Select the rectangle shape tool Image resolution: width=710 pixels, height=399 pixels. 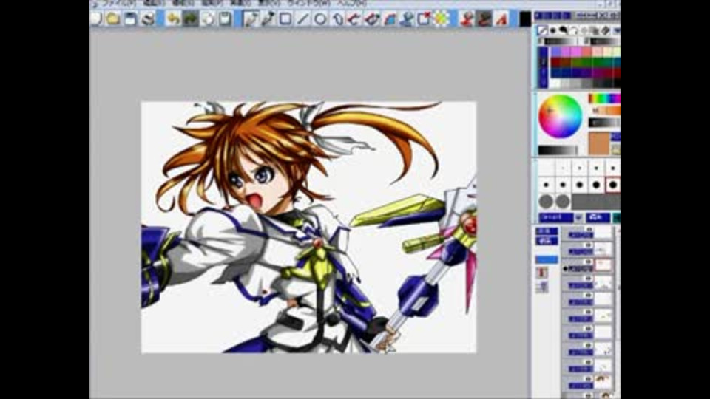285,18
